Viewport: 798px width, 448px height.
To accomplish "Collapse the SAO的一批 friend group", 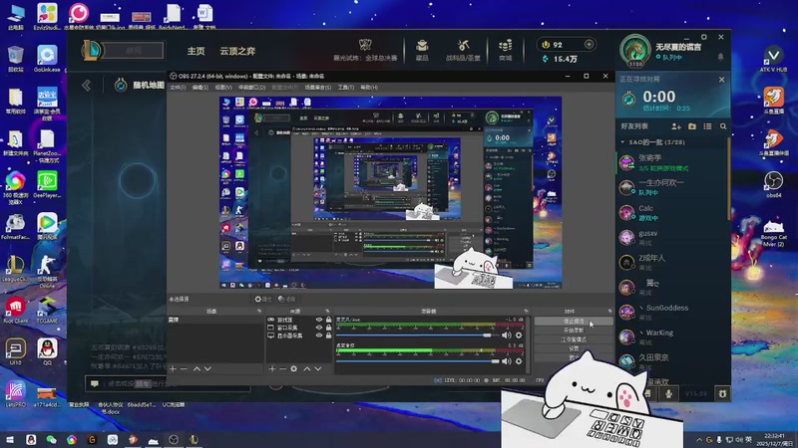I will click(x=622, y=142).
